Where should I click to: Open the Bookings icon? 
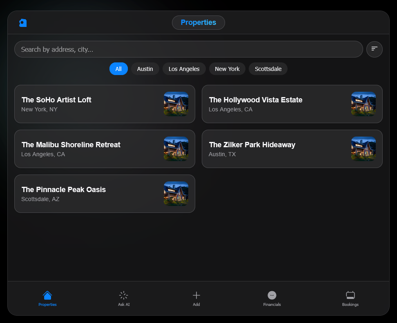pos(350,295)
